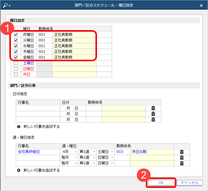Open 第1週 dropdown in third 週・曜日 row
This screenshot has height=191, width=208.
pyautogui.click(x=87, y=163)
